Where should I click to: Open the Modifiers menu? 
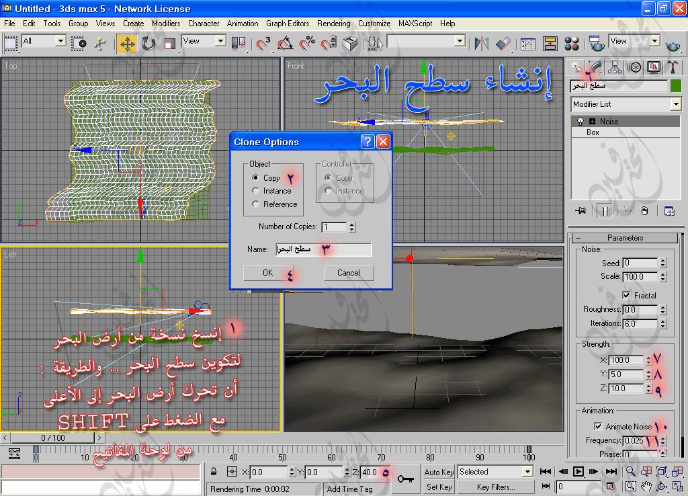(166, 24)
